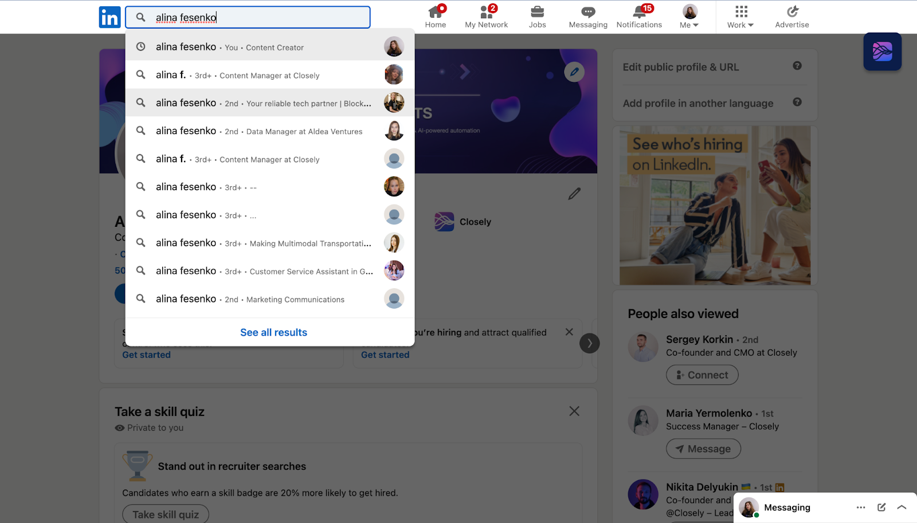This screenshot has height=523, width=917.
Task: Select first 'alina f.' Content Manager suggestion with photo
Action: point(270,75)
